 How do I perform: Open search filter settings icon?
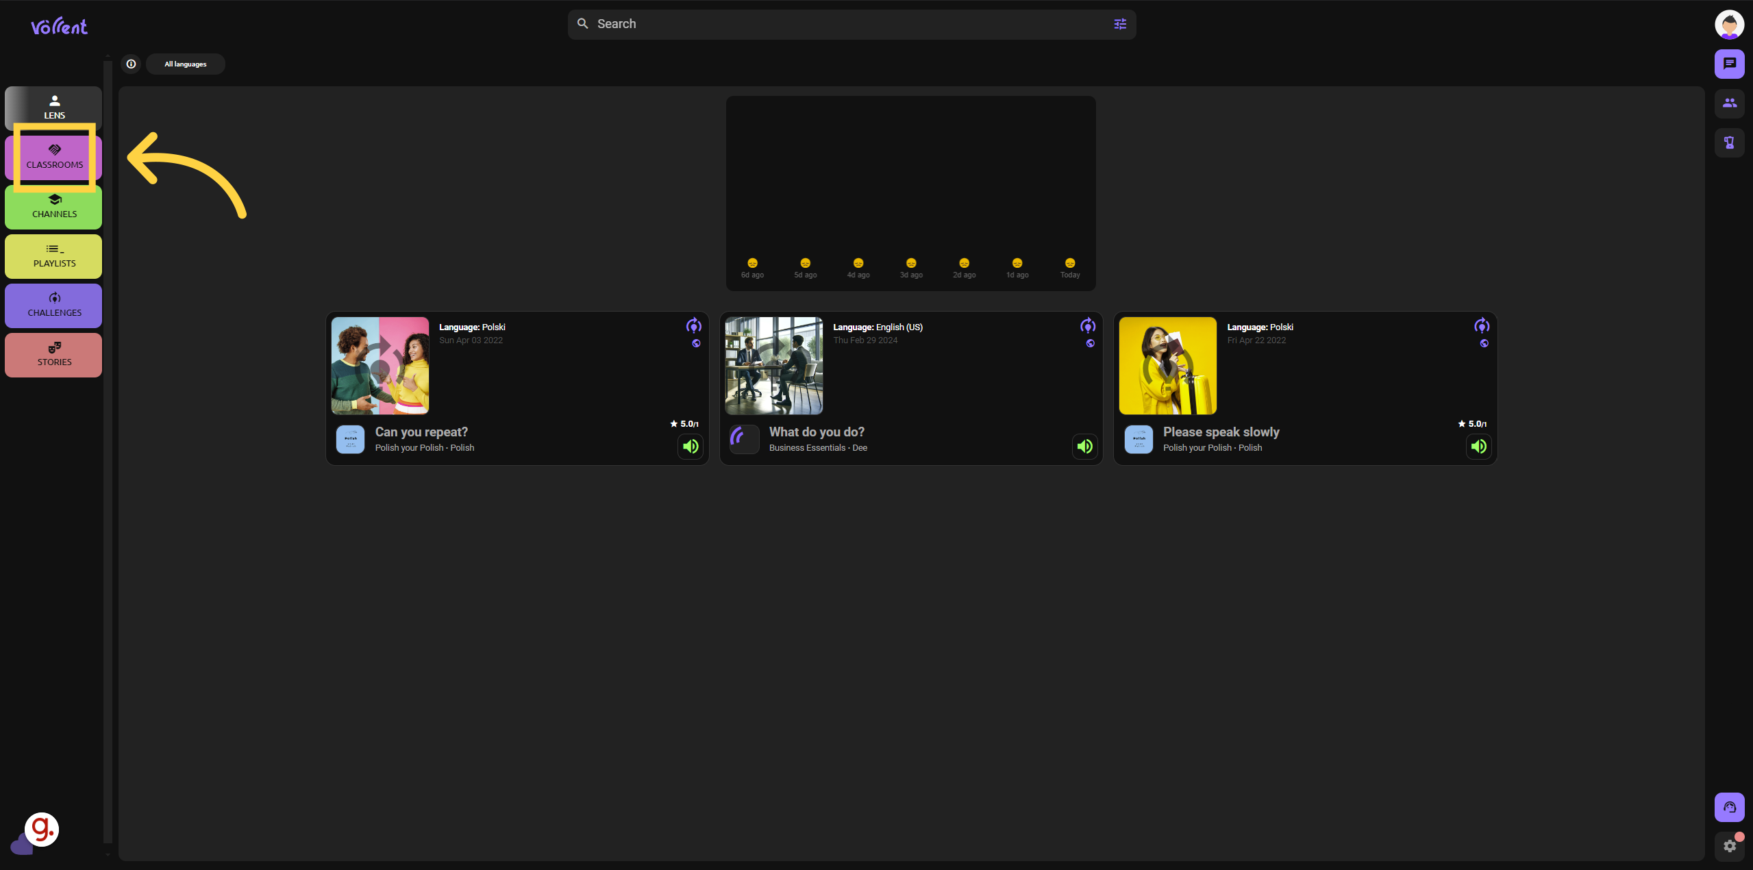pos(1120,24)
